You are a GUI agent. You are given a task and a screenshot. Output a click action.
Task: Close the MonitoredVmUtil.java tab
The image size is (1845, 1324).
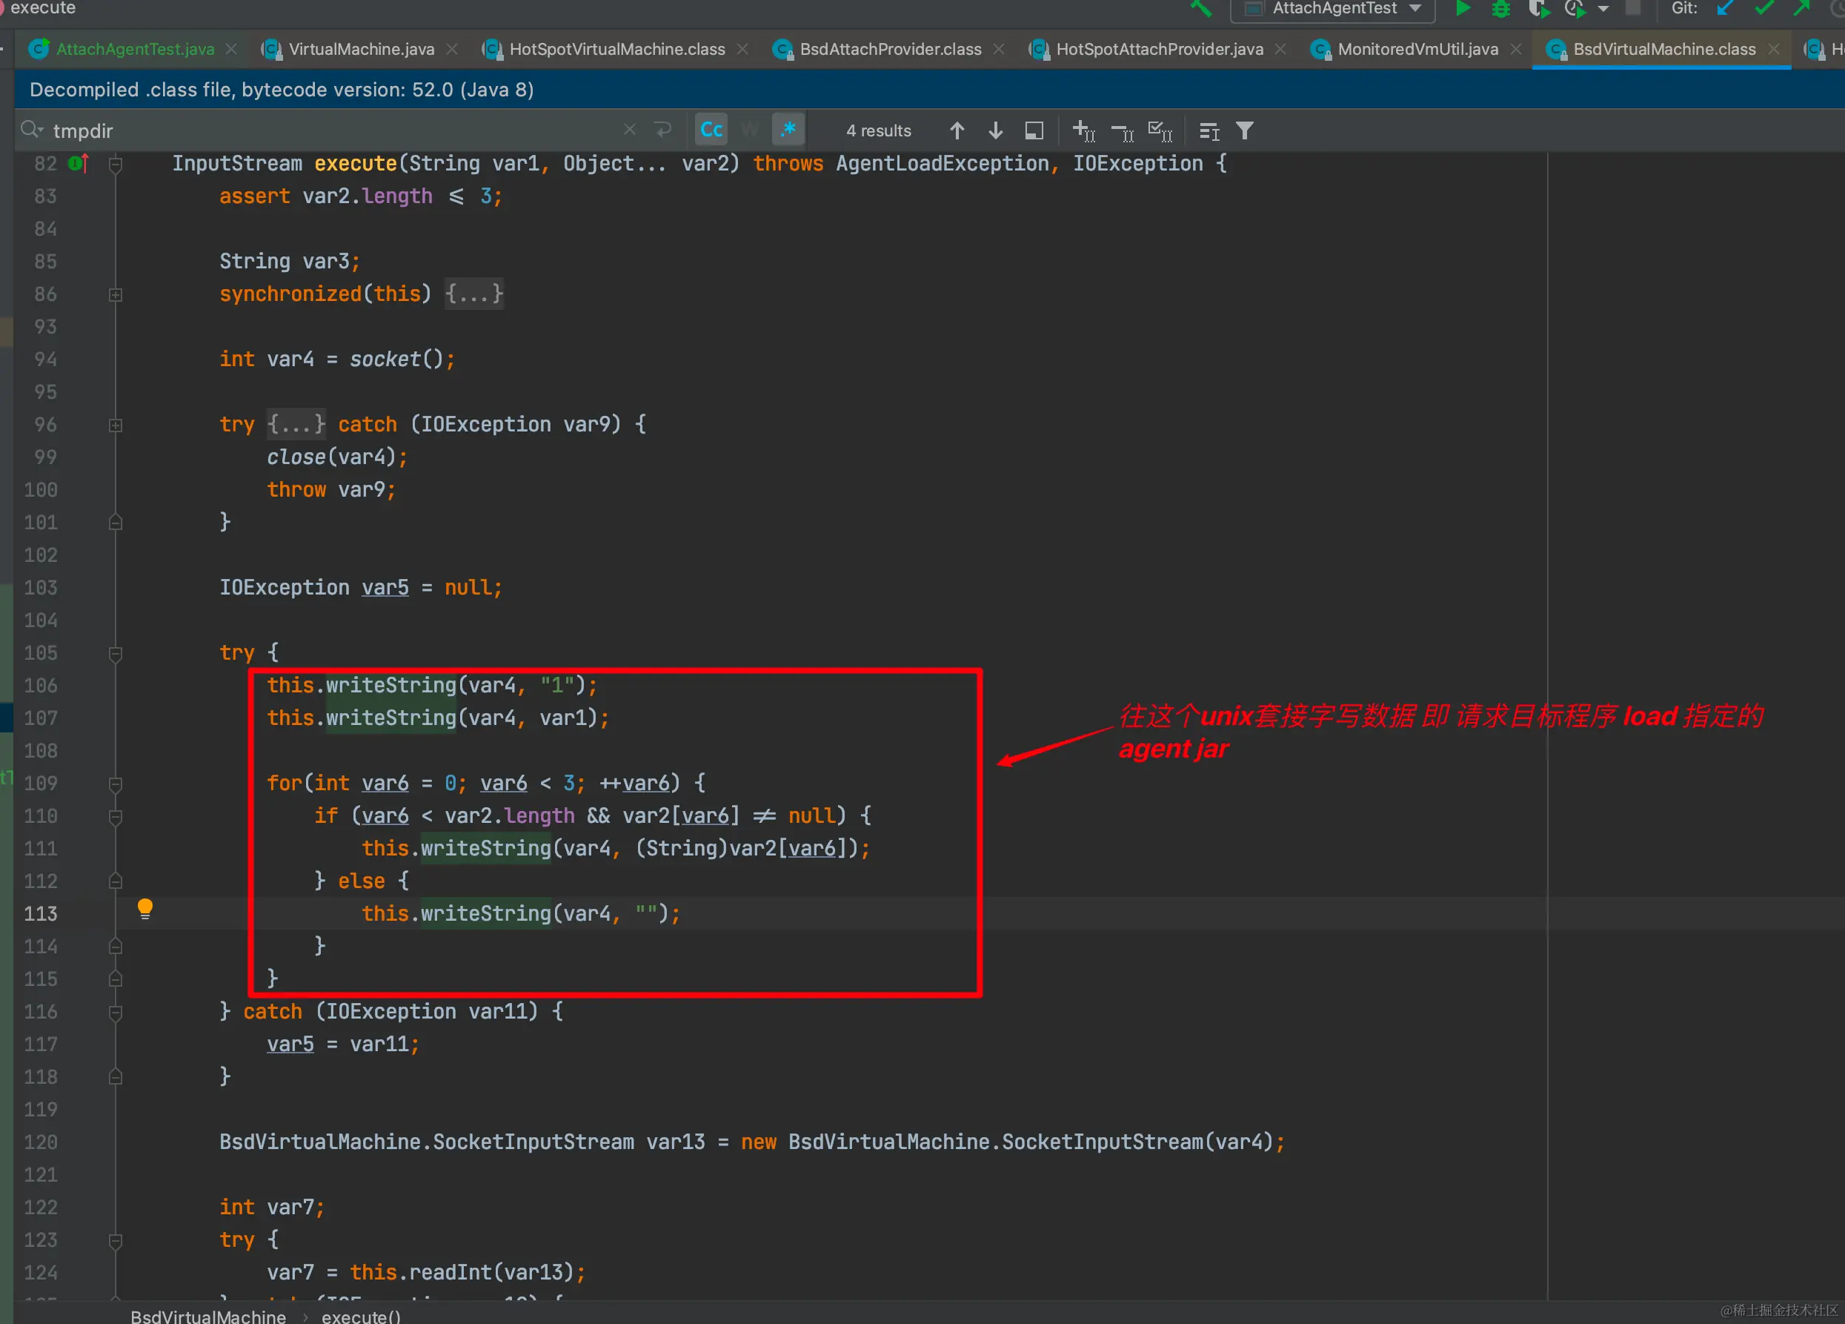click(x=1515, y=50)
